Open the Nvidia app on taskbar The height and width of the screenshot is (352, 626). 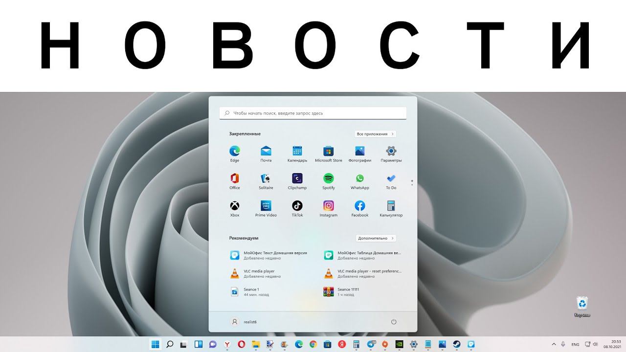point(399,344)
